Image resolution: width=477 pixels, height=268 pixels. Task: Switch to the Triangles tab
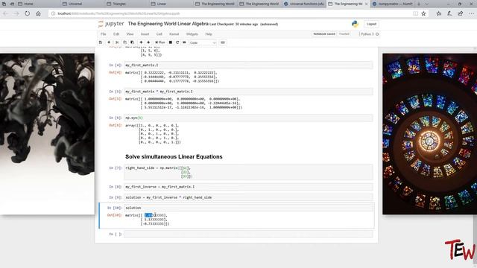(126, 4)
